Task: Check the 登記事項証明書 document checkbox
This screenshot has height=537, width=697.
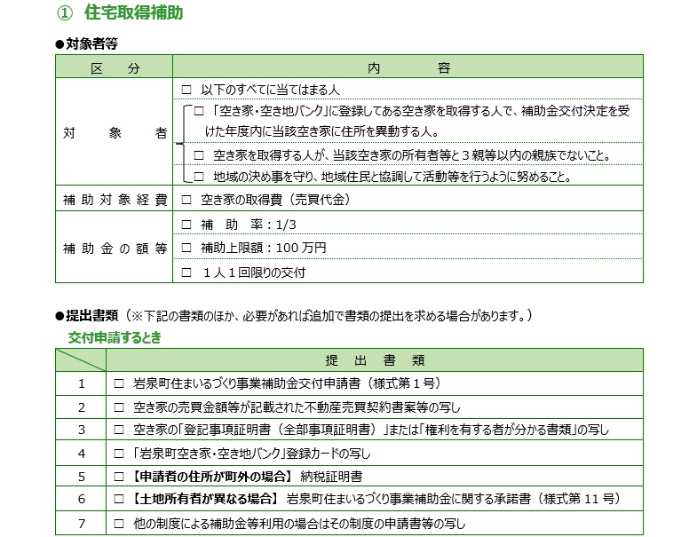Action: click(x=119, y=430)
